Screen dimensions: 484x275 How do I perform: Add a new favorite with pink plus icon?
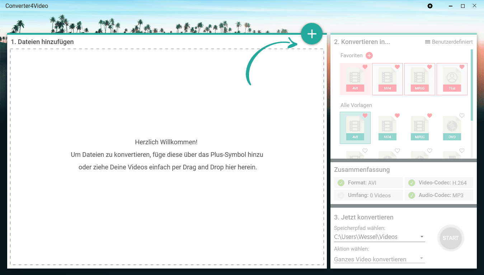point(369,56)
